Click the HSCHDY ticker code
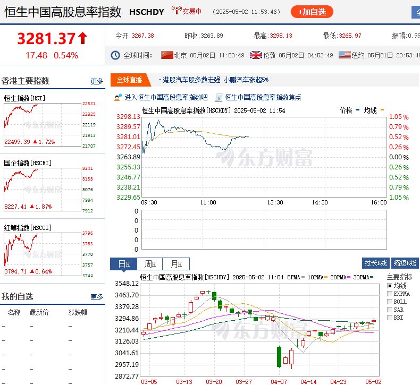Screen dimensions: 420x385 (x=147, y=12)
